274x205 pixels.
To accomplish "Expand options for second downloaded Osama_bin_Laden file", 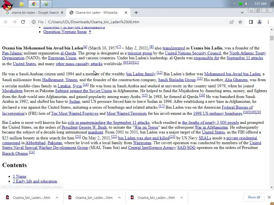I will (x=119, y=198).
